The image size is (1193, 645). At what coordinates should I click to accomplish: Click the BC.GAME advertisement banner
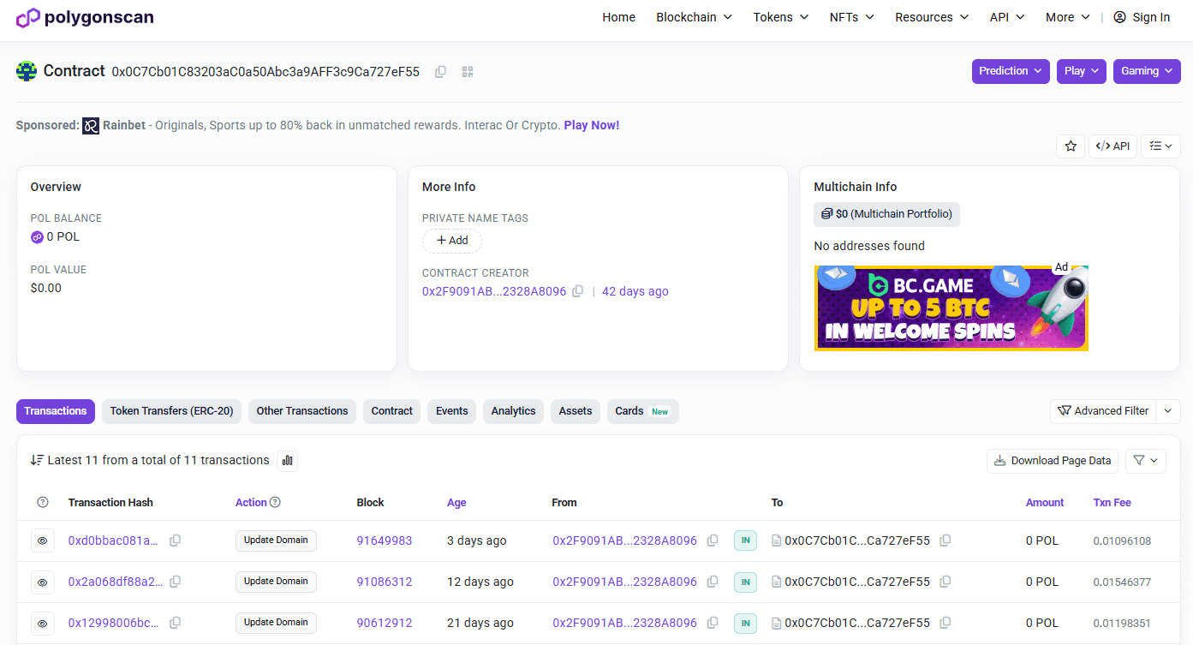(951, 308)
